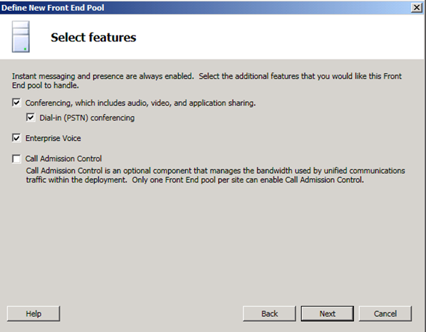Cancel the Front End Pool wizard
426x332 pixels.
click(385, 314)
